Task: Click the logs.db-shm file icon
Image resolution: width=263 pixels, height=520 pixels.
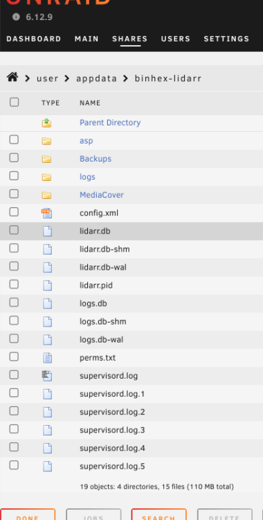Action: coord(47,322)
